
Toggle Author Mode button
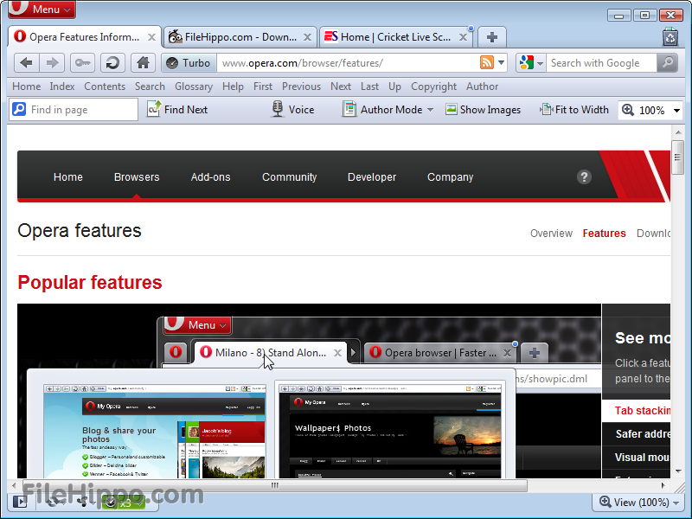click(x=382, y=110)
